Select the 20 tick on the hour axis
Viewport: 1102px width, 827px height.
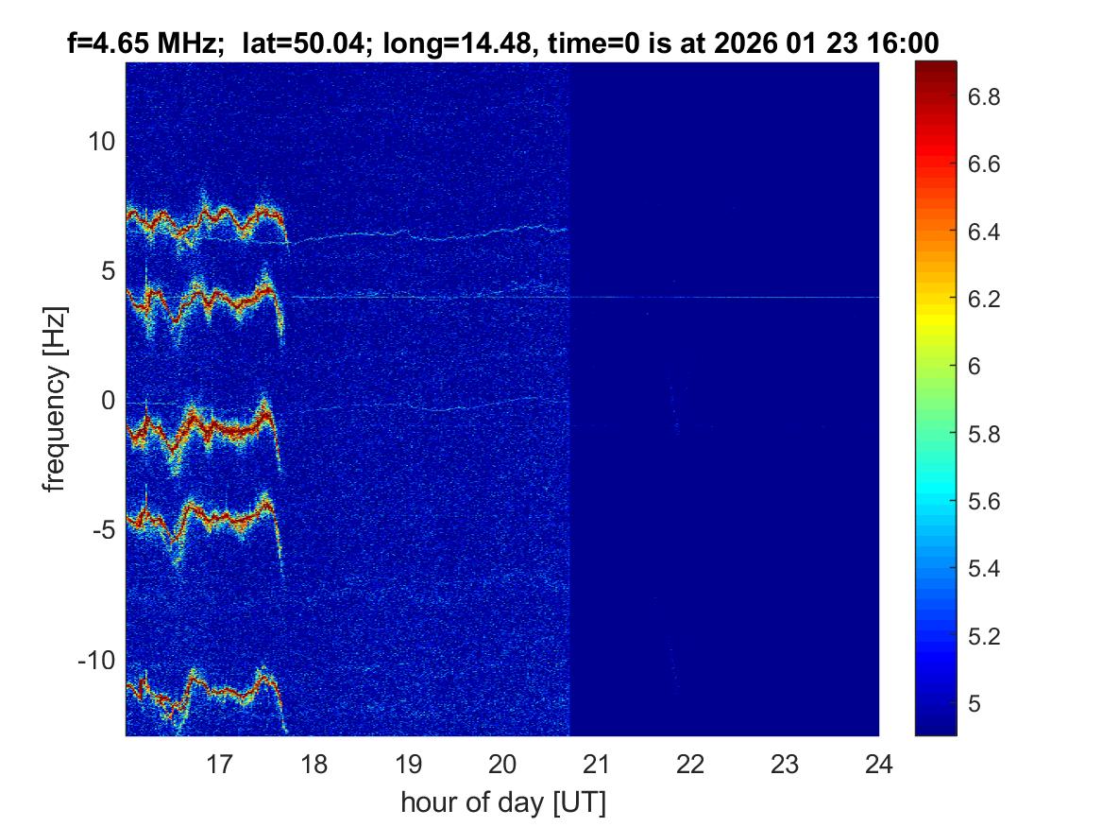pyautogui.click(x=502, y=763)
